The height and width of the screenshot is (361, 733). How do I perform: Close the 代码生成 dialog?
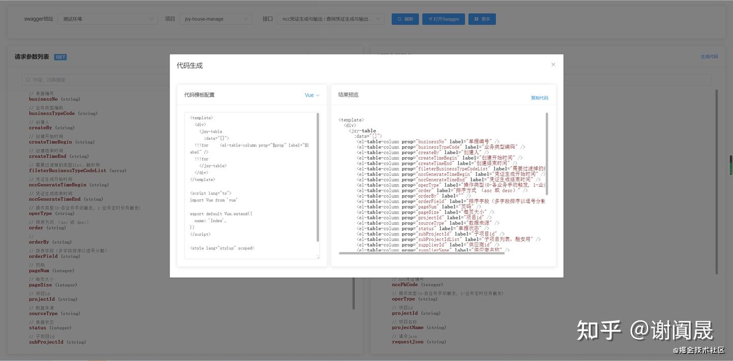pyautogui.click(x=553, y=65)
